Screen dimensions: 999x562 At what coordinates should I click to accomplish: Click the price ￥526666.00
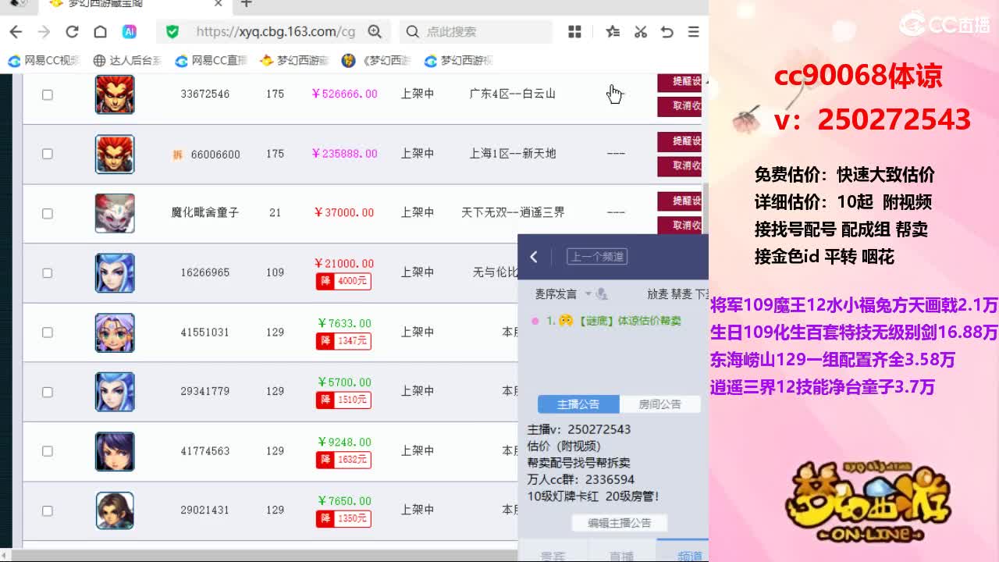pos(344,94)
